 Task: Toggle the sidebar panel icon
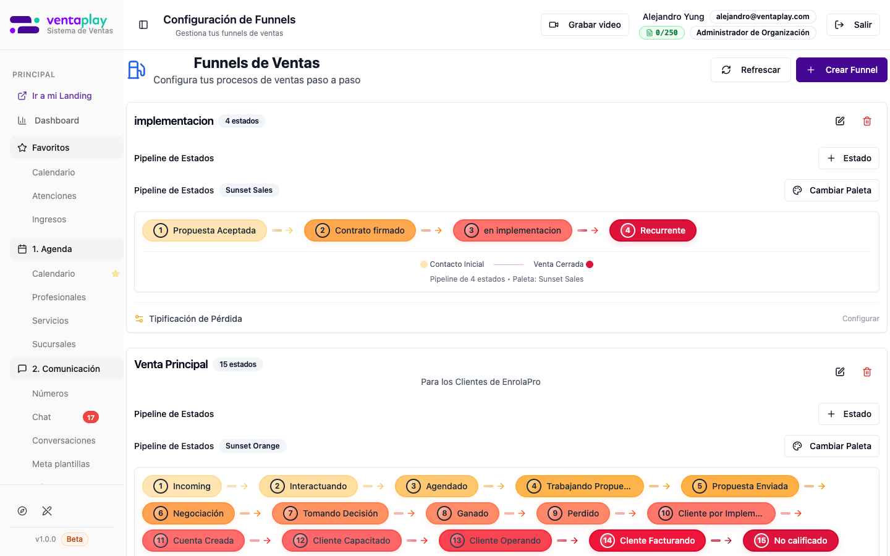coord(143,25)
